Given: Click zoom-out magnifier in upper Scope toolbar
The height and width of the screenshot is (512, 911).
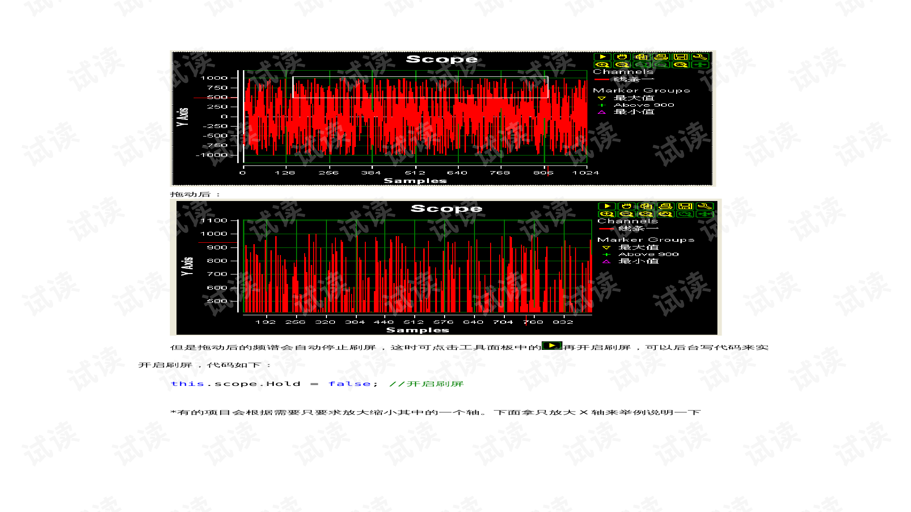Looking at the screenshot, I should pos(622,65).
